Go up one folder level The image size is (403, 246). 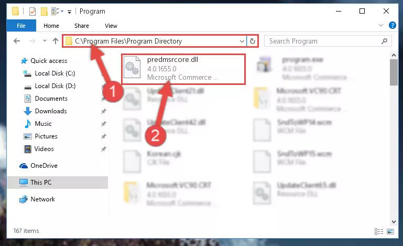point(56,41)
